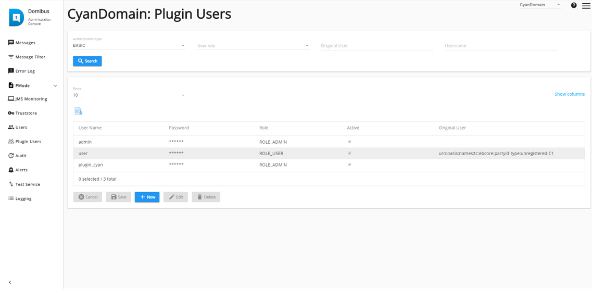
Task: Click the Alerts bell icon
Action: click(11, 170)
